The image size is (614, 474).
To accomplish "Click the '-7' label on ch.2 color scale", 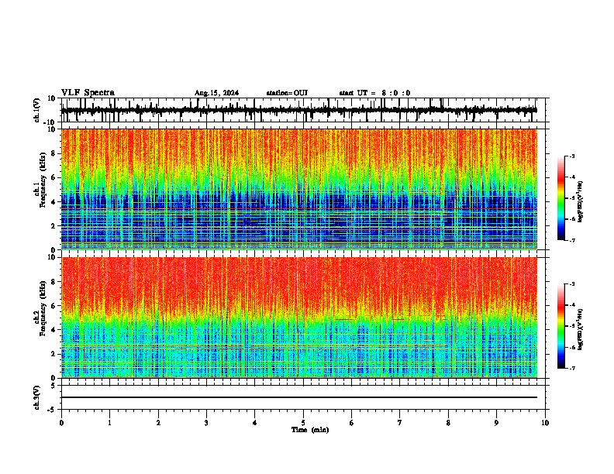I will (572, 369).
